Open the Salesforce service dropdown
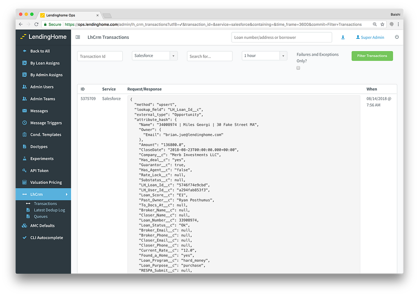Viewport: 419px width, 296px height. pyautogui.click(x=155, y=56)
